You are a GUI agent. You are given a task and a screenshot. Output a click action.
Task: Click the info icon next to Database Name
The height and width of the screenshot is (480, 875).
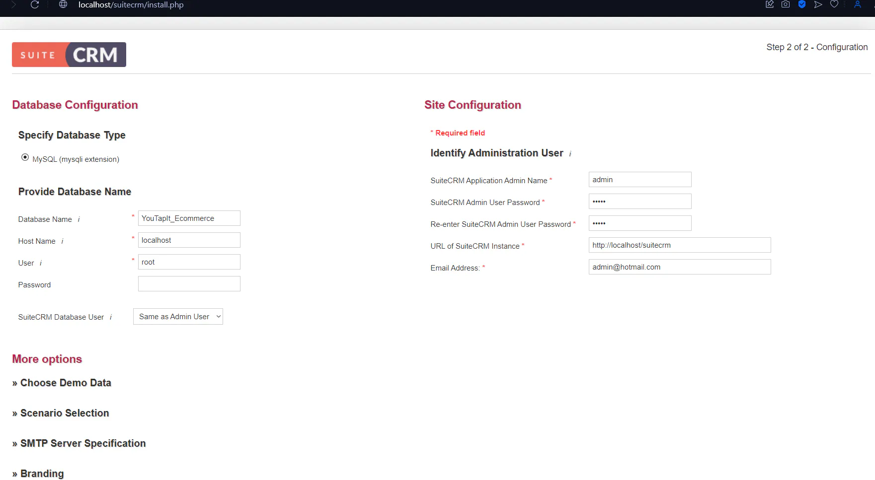(79, 219)
